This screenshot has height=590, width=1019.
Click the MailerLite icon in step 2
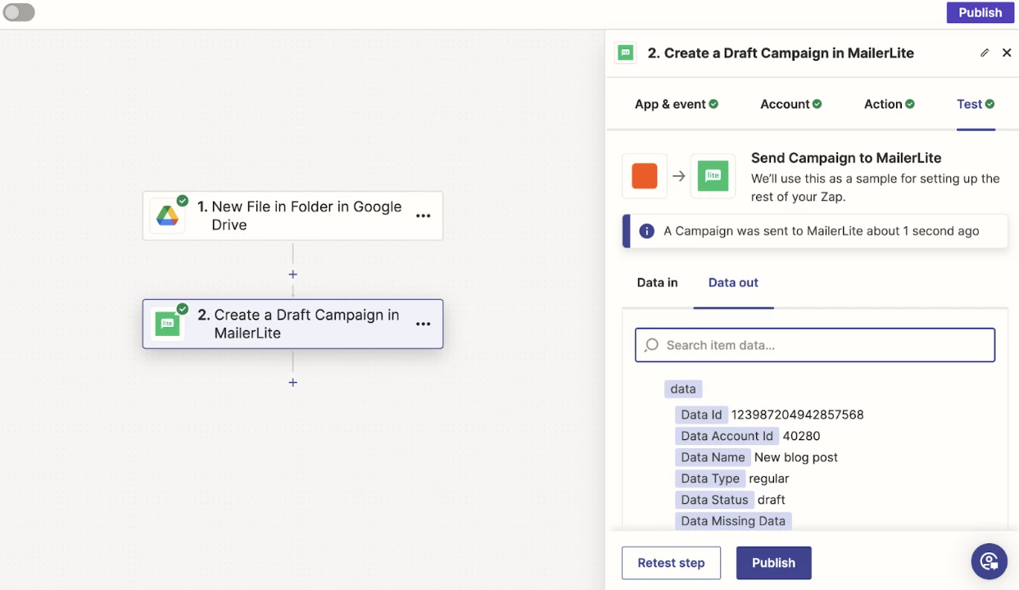168,324
